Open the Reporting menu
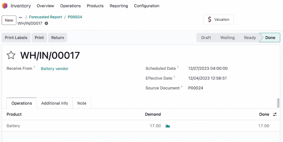Viewport: 283px width, 142px height. coord(119,6)
